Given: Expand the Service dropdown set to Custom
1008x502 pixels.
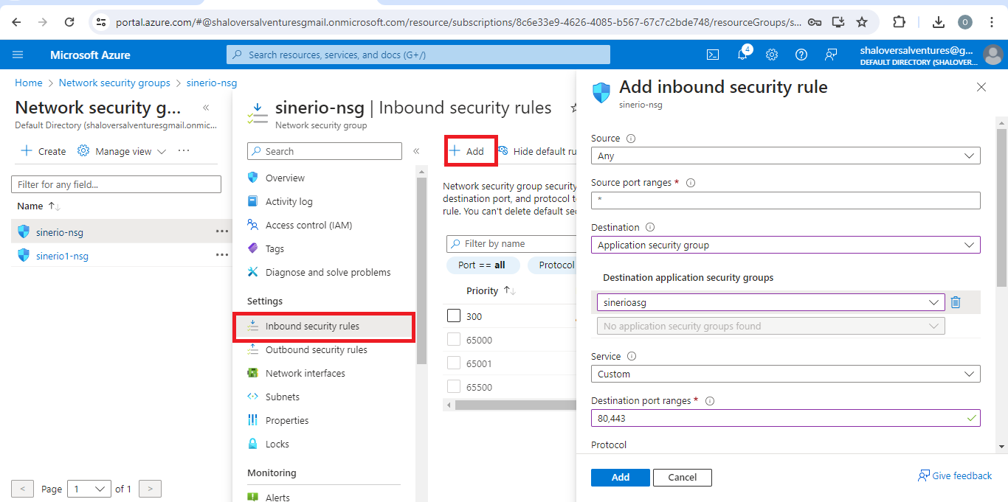Looking at the screenshot, I should (x=785, y=374).
